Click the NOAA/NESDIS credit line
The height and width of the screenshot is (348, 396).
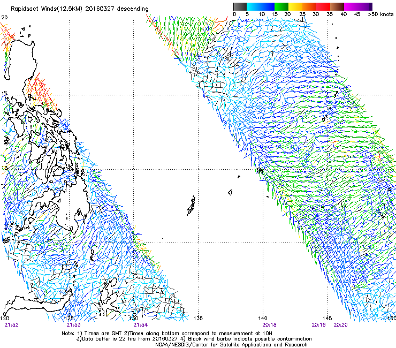(x=231, y=345)
